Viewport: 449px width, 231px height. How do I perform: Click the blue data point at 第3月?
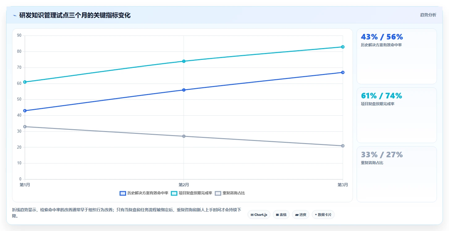tap(343, 72)
